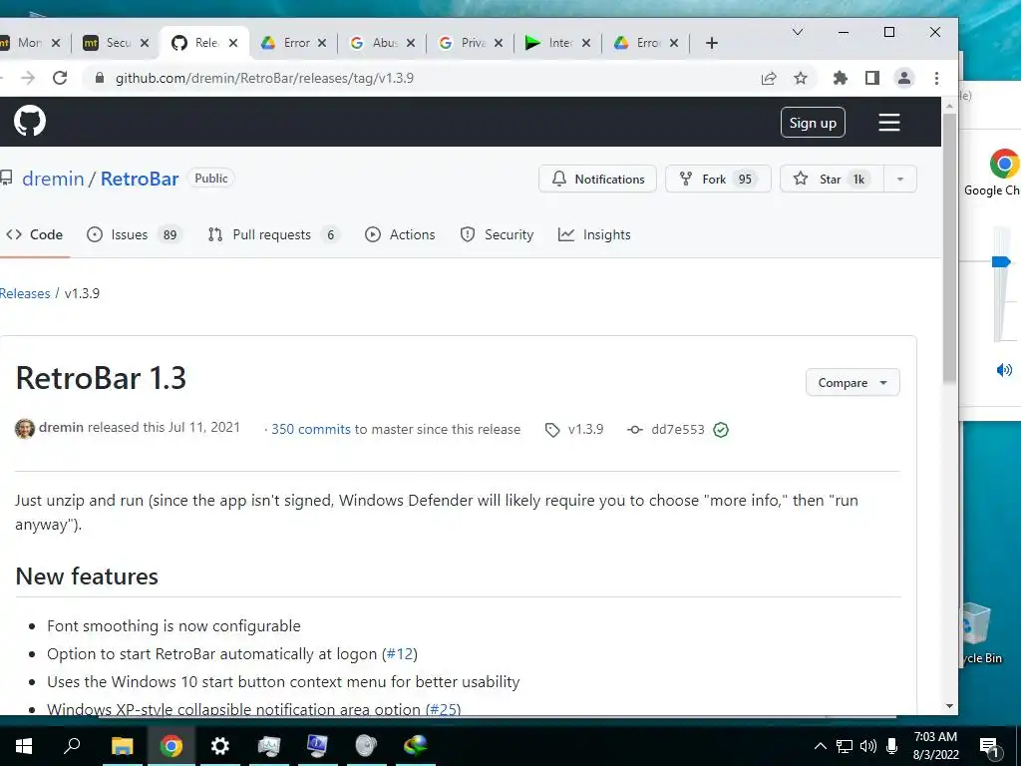Screen dimensions: 1021x766
Task: Expand the Compare dropdown
Action: pyautogui.click(x=852, y=382)
